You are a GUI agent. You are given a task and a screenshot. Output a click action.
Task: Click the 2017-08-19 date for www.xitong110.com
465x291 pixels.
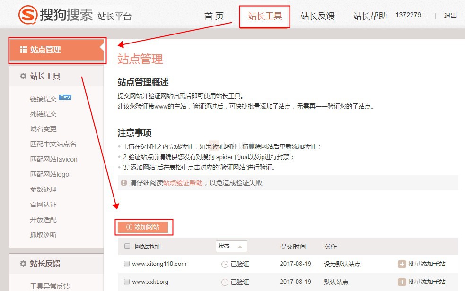tap(295, 264)
